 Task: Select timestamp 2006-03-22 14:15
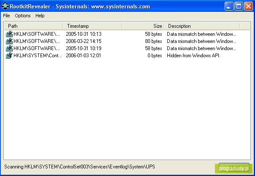point(83,41)
